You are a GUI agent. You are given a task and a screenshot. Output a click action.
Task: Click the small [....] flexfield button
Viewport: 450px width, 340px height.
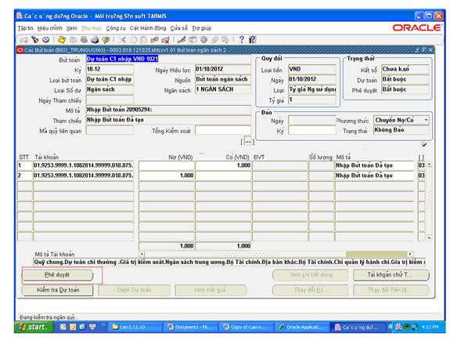(247, 141)
